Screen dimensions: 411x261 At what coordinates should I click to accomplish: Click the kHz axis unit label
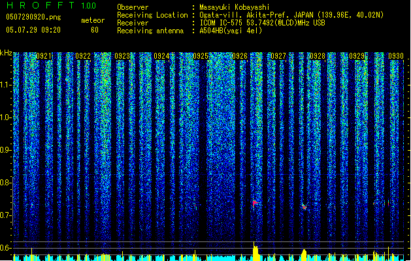[6, 53]
